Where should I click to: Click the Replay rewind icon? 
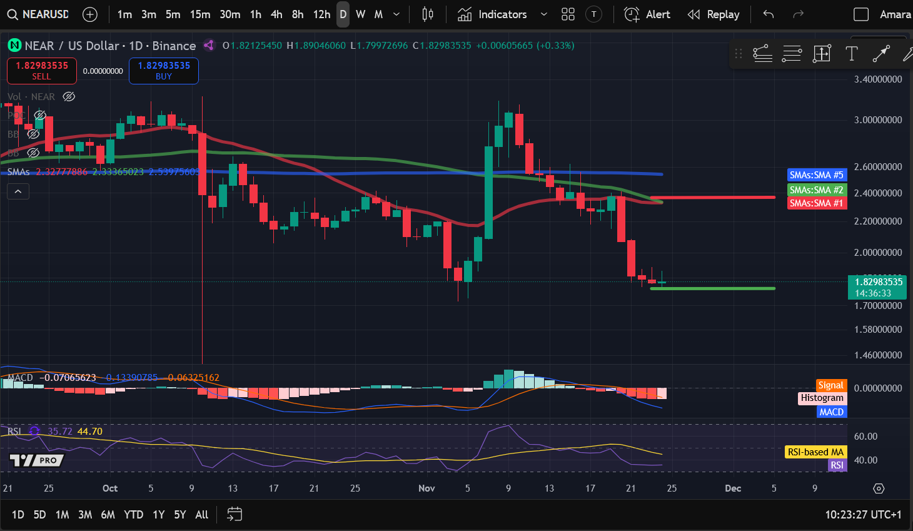click(694, 14)
